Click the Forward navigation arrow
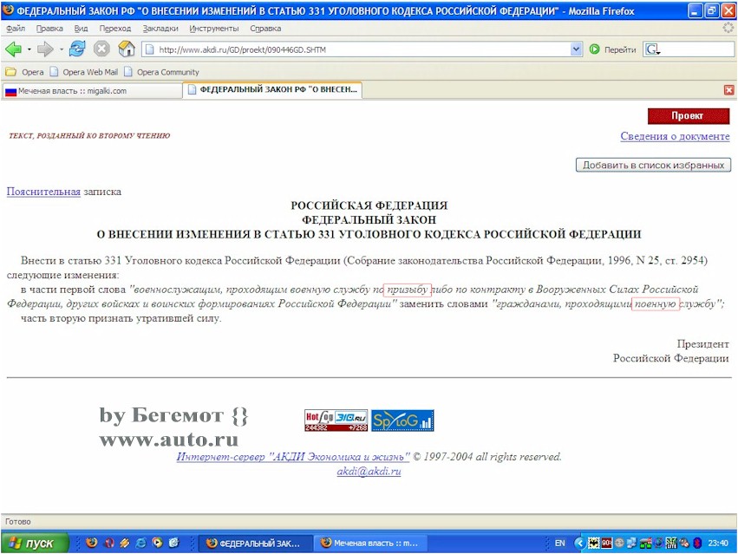Viewport: 738px width, 554px height. tap(45, 49)
